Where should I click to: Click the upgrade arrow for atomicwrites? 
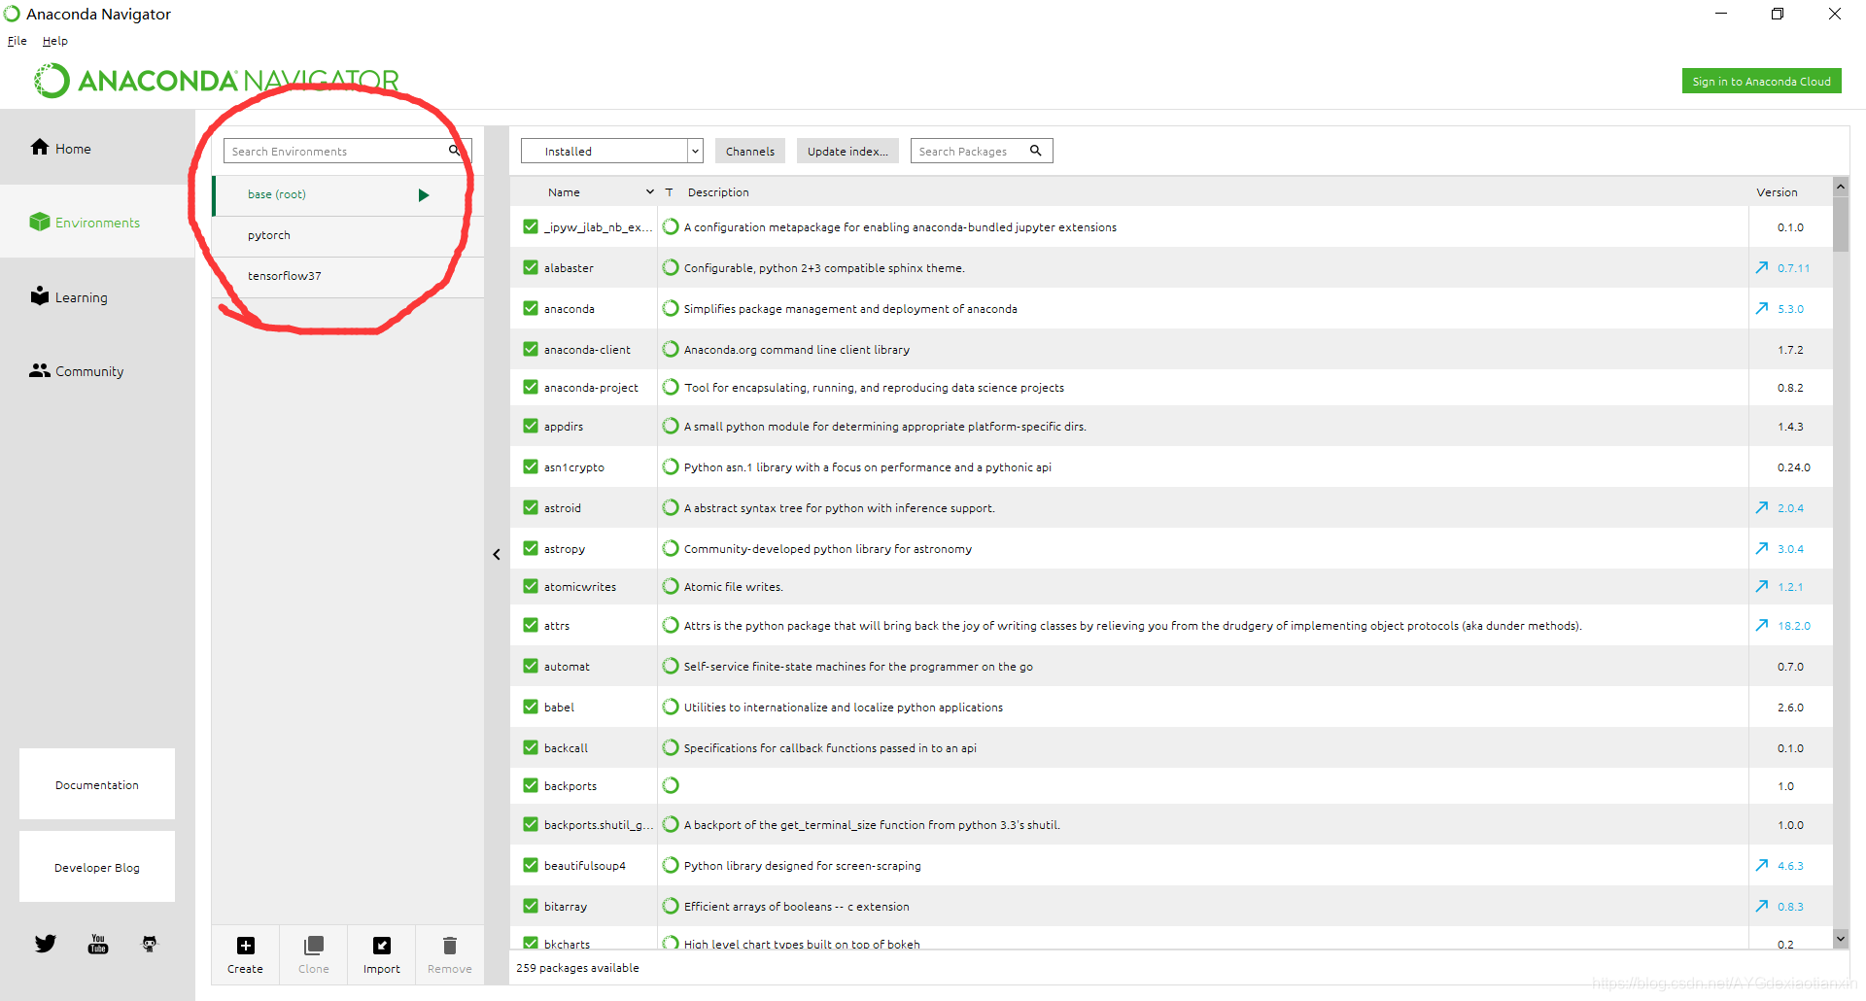(x=1762, y=586)
